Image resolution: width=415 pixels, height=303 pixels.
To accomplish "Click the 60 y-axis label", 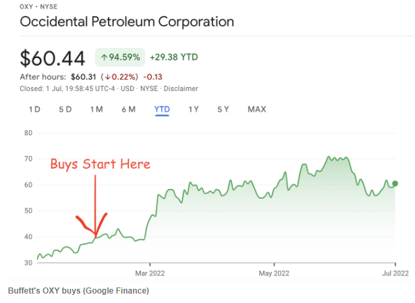I will pos(28,185).
